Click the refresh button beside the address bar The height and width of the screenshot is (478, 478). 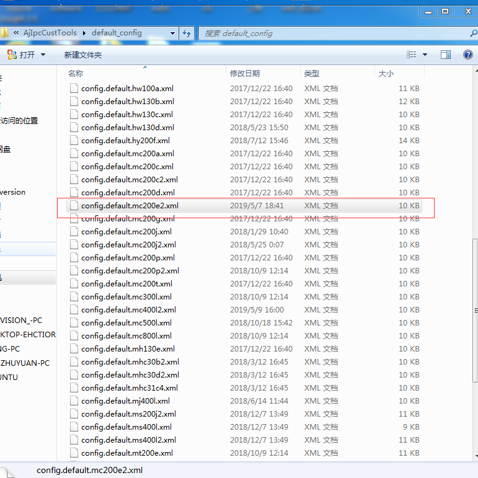point(187,33)
